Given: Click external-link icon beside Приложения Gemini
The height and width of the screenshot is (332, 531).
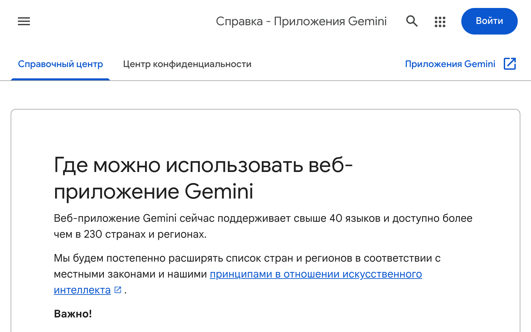Looking at the screenshot, I should (510, 64).
